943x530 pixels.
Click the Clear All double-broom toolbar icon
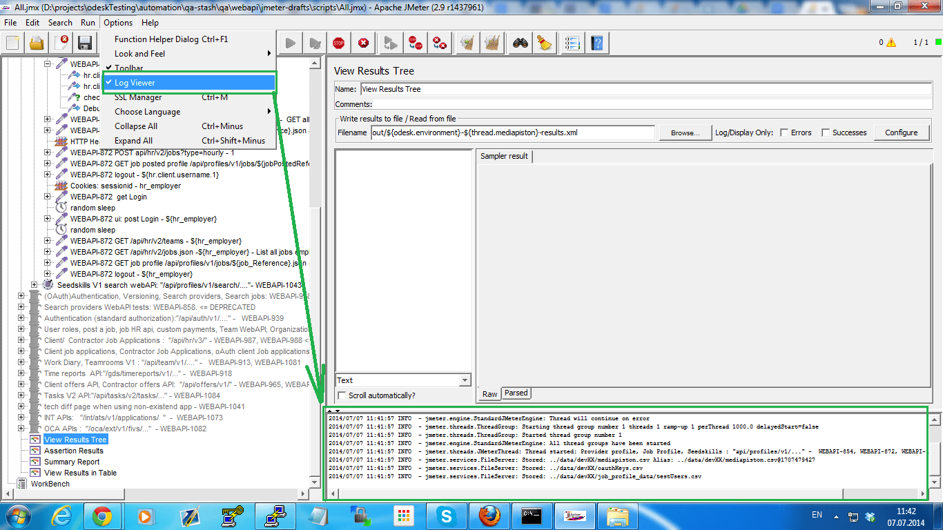[492, 43]
